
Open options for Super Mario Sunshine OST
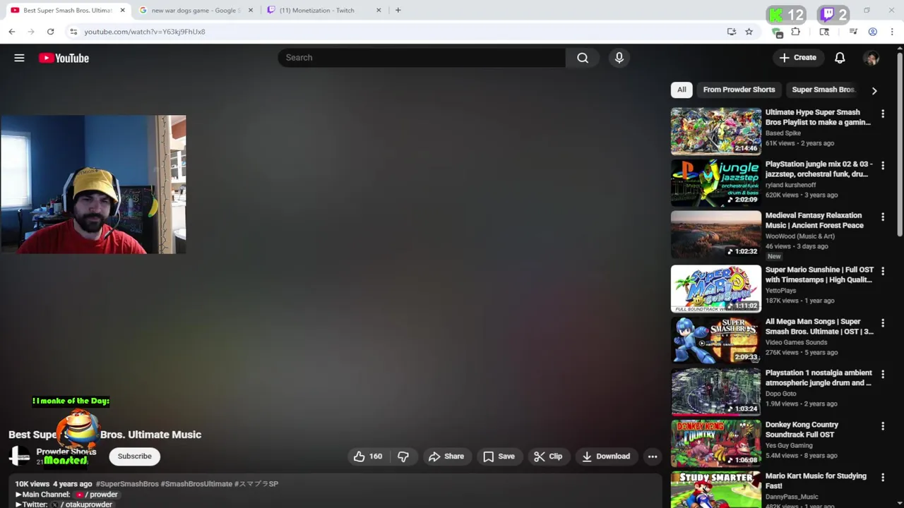pos(883,271)
